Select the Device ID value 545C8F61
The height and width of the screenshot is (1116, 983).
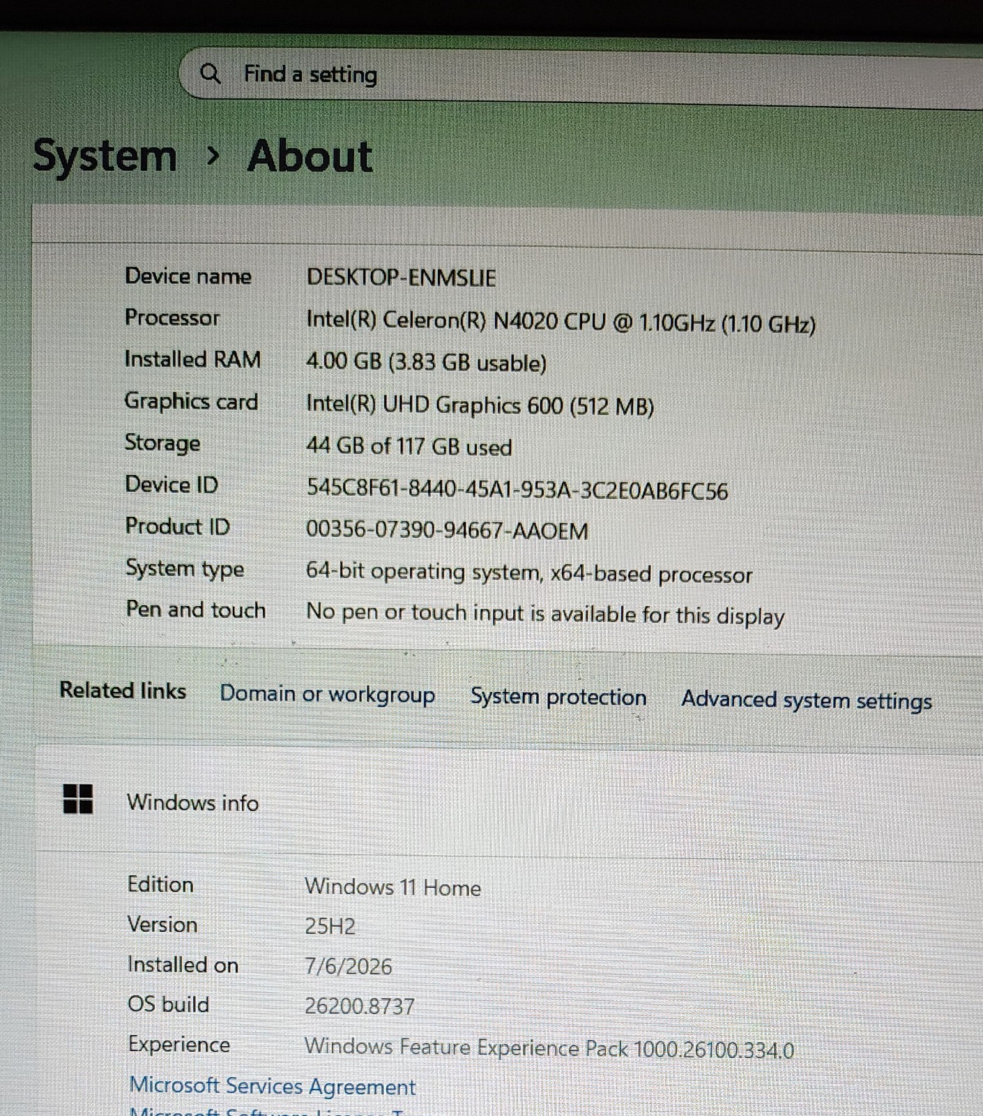(517, 490)
